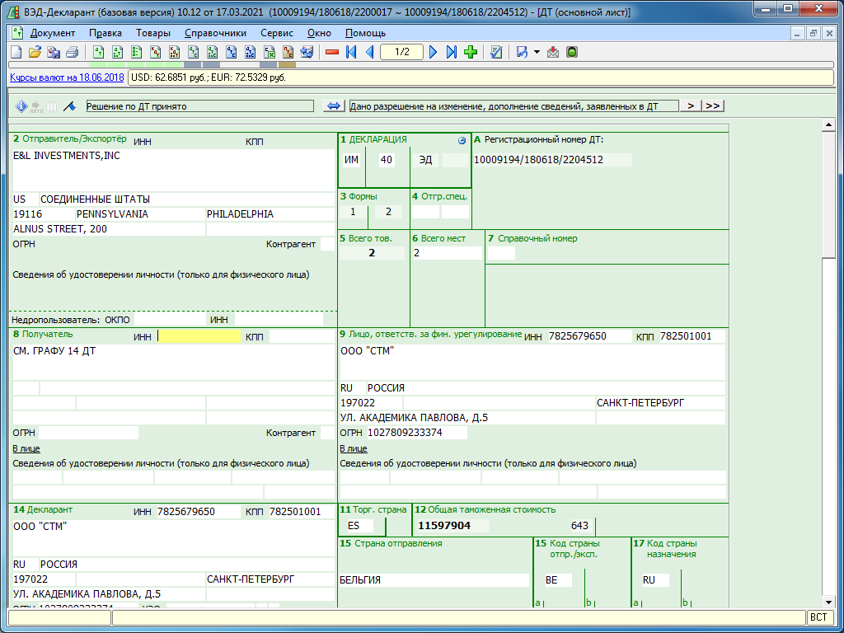Click the checklist document toolbar icon
The height and width of the screenshot is (633, 844).
click(x=496, y=52)
